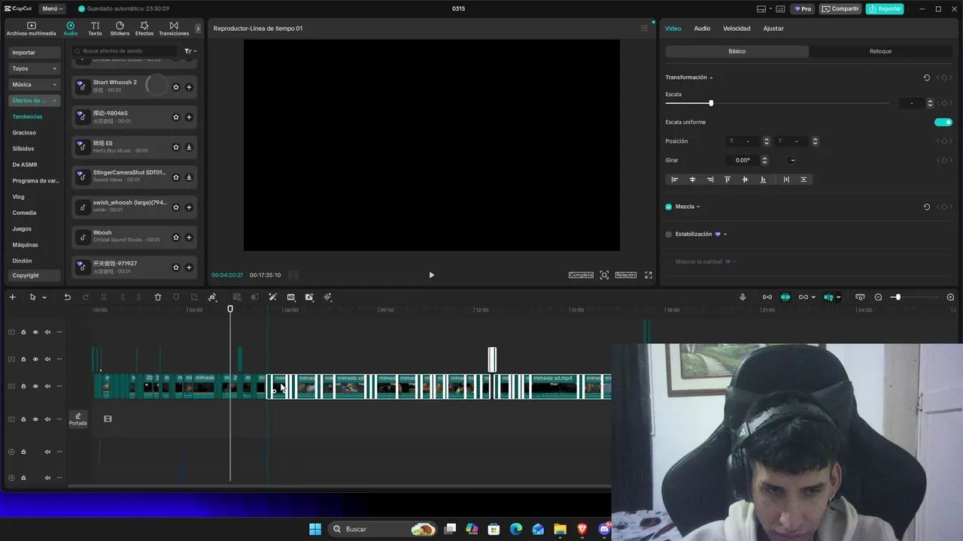The image size is (963, 541).
Task: Show more media tabs with arrow
Action: click(198, 29)
